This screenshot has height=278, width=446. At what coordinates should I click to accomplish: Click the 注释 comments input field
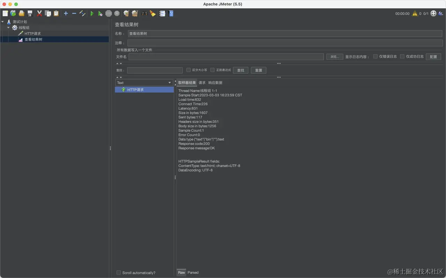tap(285, 43)
